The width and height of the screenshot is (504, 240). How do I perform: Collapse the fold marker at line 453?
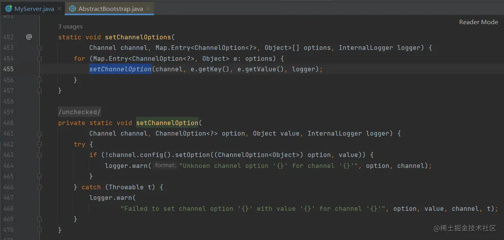[x=39, y=48]
